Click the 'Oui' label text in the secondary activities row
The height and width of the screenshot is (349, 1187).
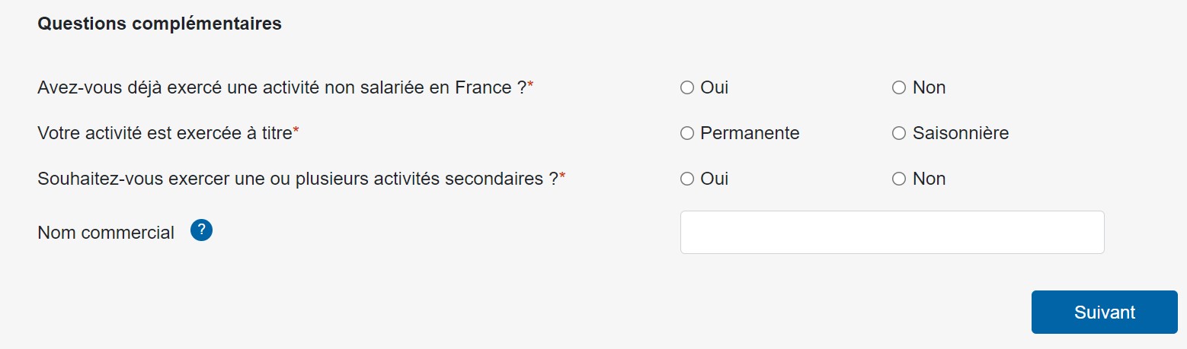(714, 179)
